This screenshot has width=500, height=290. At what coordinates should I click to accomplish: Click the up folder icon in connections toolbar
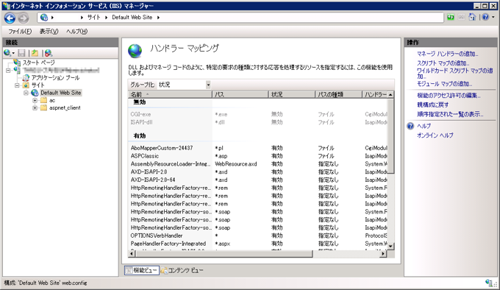click(x=35, y=53)
